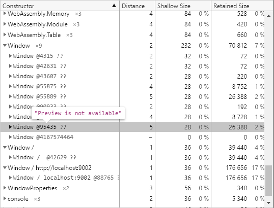
Task: Sort by the Retained Size column
Action: pos(242,6)
